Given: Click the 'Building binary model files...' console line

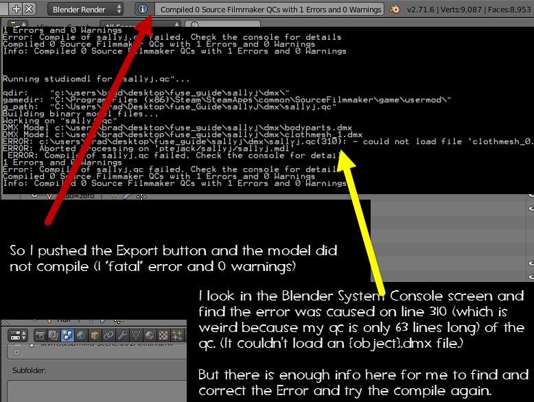Looking at the screenshot, I should click(x=80, y=114).
